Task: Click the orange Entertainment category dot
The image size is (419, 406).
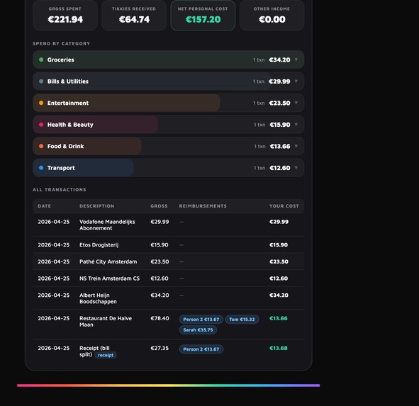Action: tap(41, 103)
